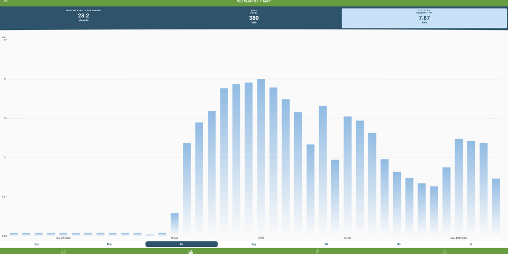The width and height of the screenshot is (508, 254).
Task: Click Monthly Peak 15 Min Demand card
Action: (84, 18)
